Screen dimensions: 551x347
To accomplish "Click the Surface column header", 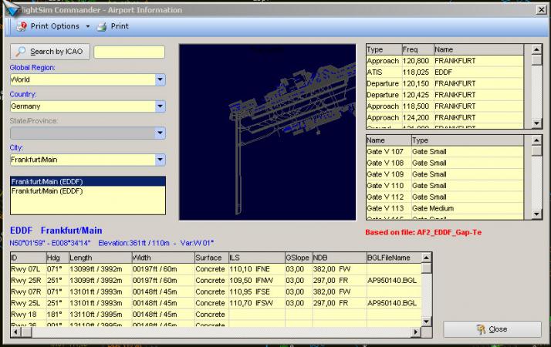I will 211,258.
